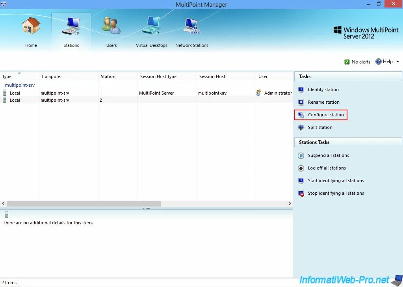Click the Split station icon

pos(301,127)
